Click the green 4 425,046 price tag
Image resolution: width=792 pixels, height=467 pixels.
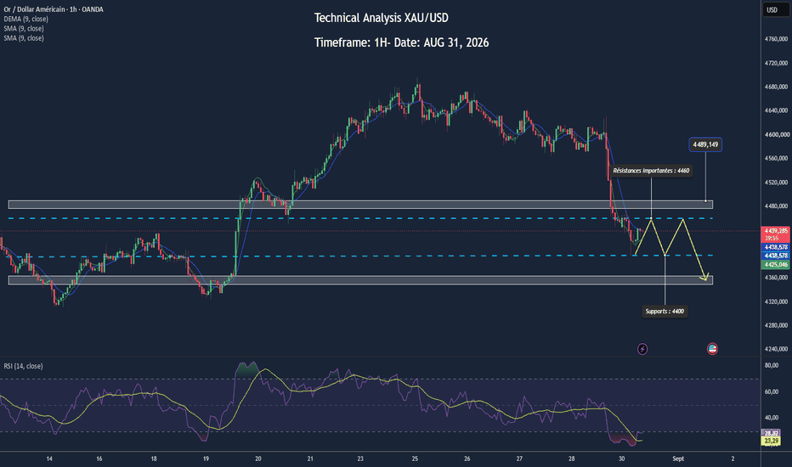[776, 265]
